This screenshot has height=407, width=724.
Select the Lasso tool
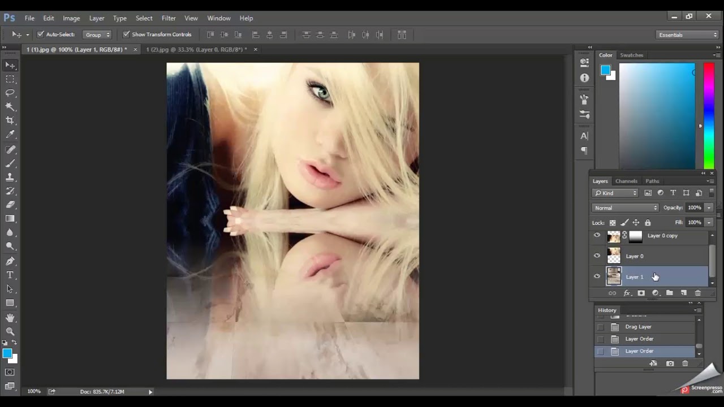click(10, 93)
